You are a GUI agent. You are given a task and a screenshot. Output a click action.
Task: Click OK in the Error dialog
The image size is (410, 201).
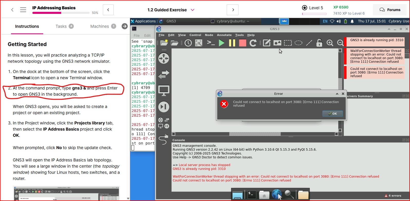pos(332,114)
